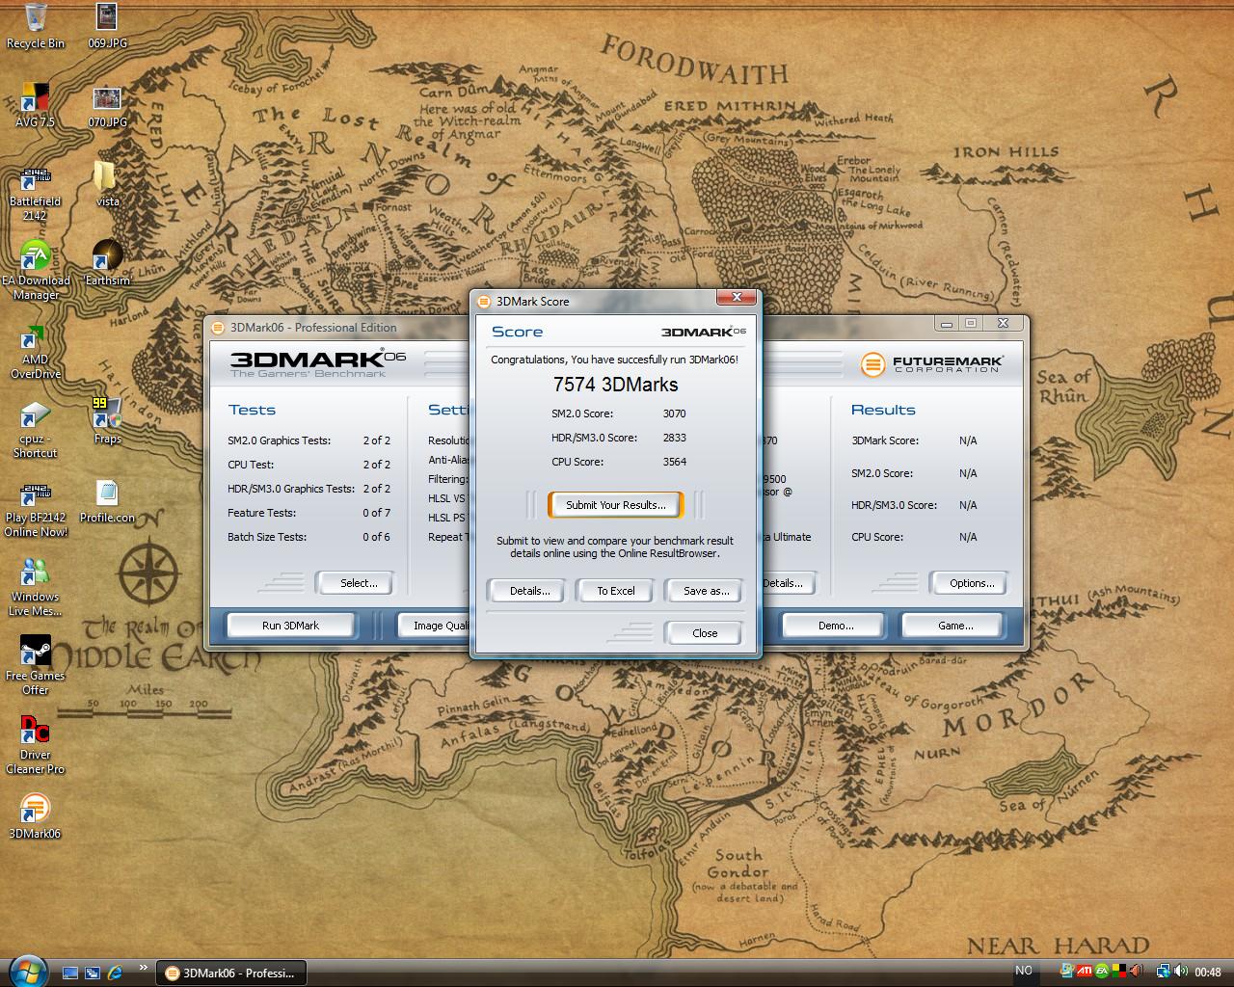Click CPU Score value 3564

point(674,462)
